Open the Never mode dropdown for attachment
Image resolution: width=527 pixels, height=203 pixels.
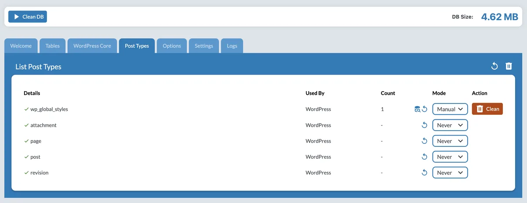pyautogui.click(x=450, y=125)
